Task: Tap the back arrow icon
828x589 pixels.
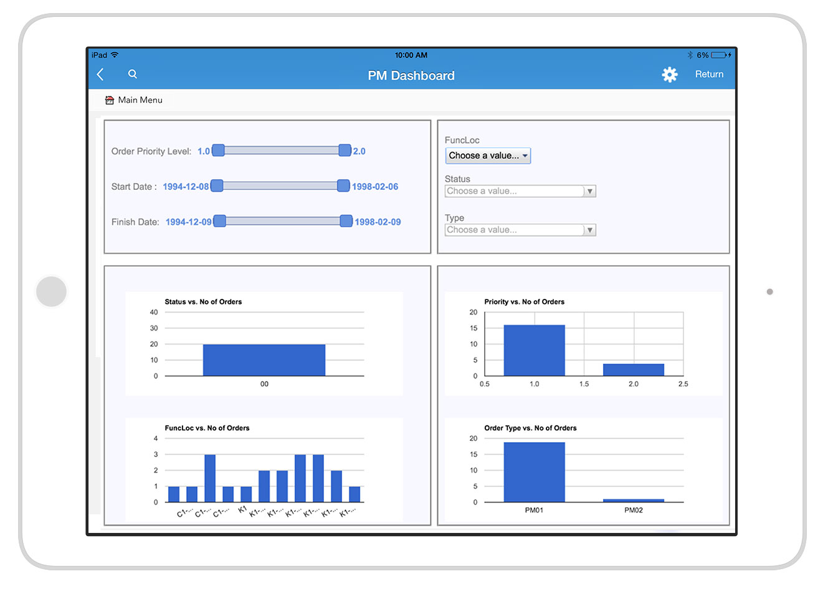Action: [100, 75]
